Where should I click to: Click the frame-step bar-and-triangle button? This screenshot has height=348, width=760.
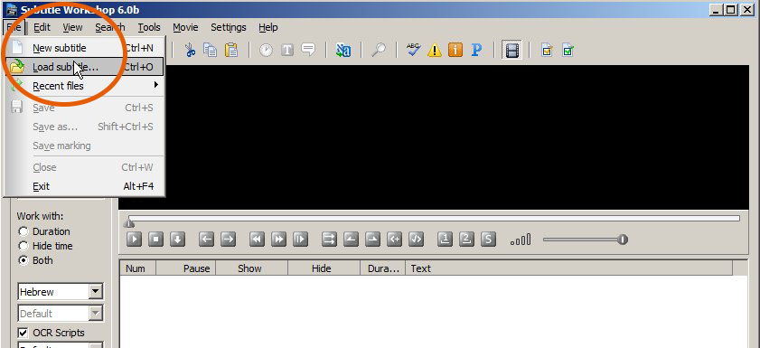301,239
